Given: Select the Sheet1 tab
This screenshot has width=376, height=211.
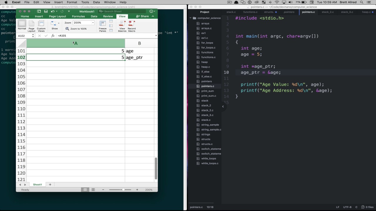Looking at the screenshot, I should pyautogui.click(x=37, y=185).
